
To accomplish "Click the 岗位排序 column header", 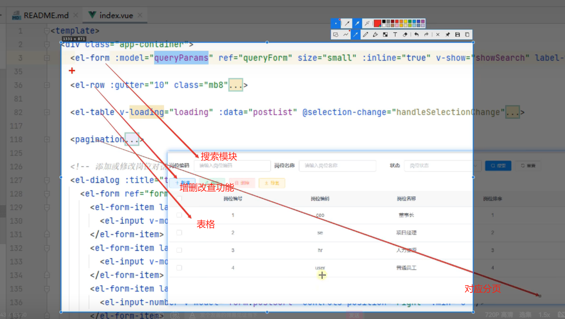I will 493,199.
